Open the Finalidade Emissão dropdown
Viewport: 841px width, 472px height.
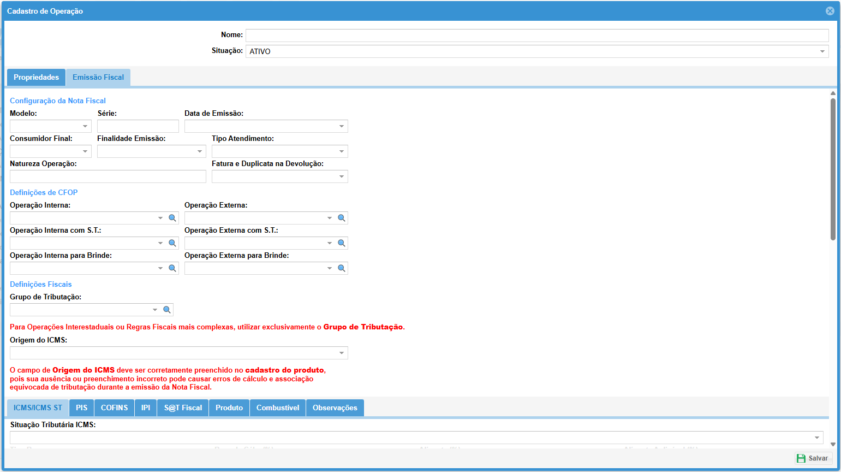click(x=200, y=151)
